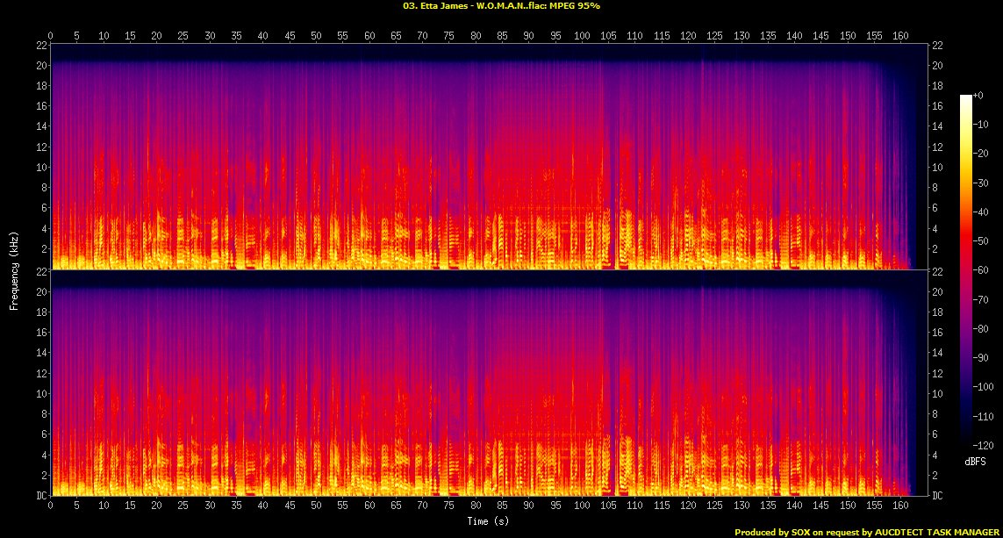Viewport: 1003px width, 538px height.
Task: Click the 75 tick on top time axis
Action: click(448, 36)
